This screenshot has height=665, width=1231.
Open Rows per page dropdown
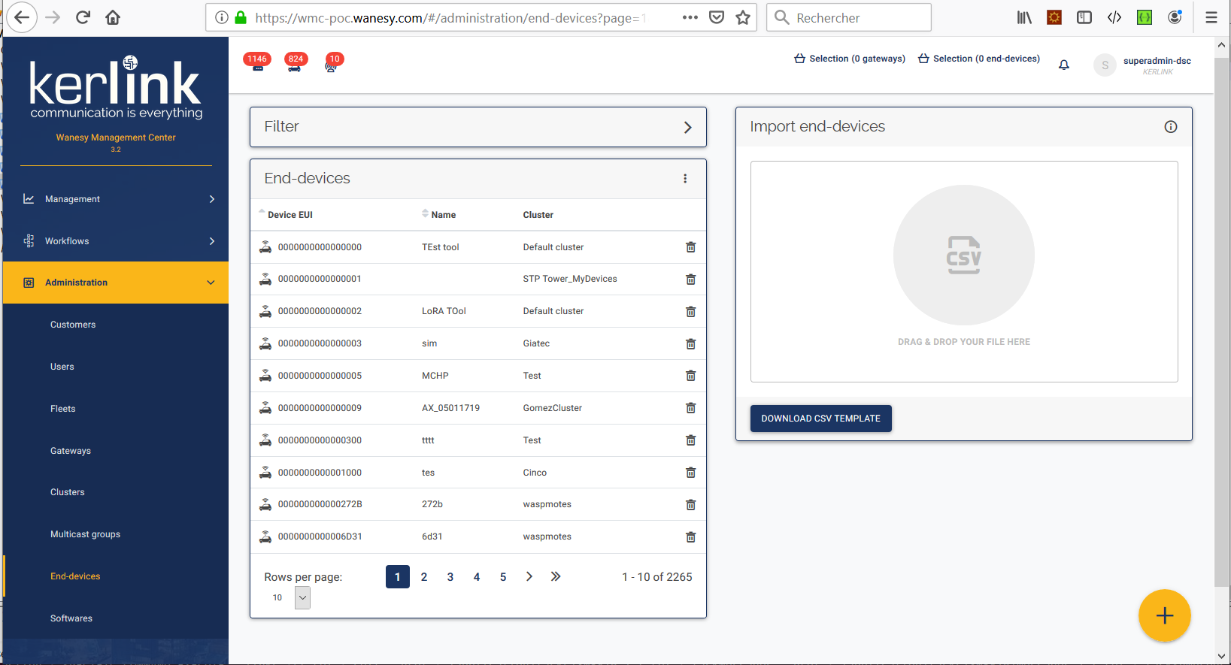tap(302, 597)
